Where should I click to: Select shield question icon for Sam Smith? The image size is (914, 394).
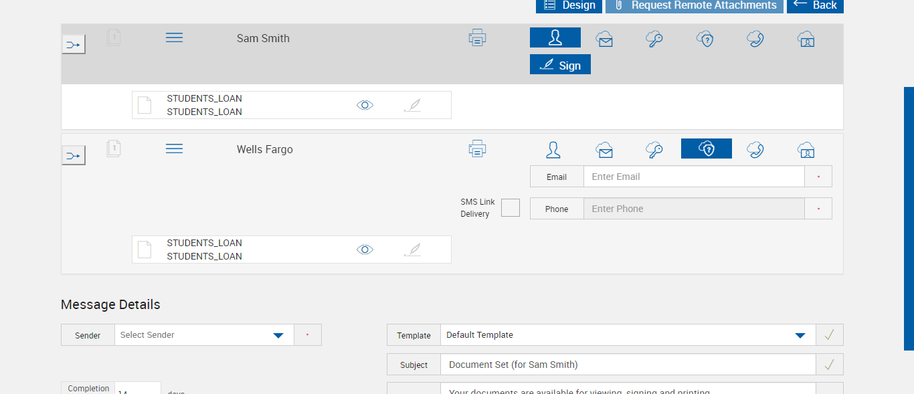click(x=705, y=39)
